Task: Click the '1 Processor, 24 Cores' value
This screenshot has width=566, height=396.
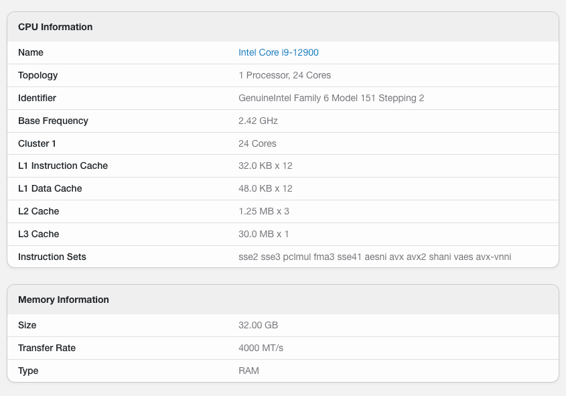Action: click(x=285, y=75)
